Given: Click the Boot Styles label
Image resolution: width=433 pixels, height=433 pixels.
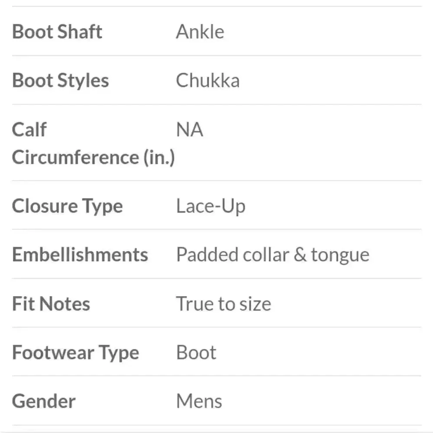Looking at the screenshot, I should point(61,81).
